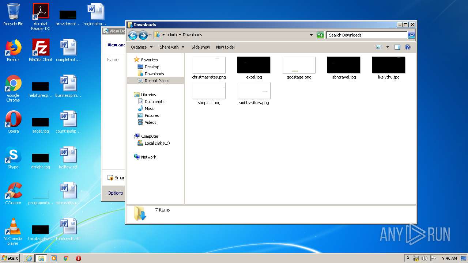Select the isbntravel.jpg file
The height and width of the screenshot is (263, 468).
(x=344, y=68)
